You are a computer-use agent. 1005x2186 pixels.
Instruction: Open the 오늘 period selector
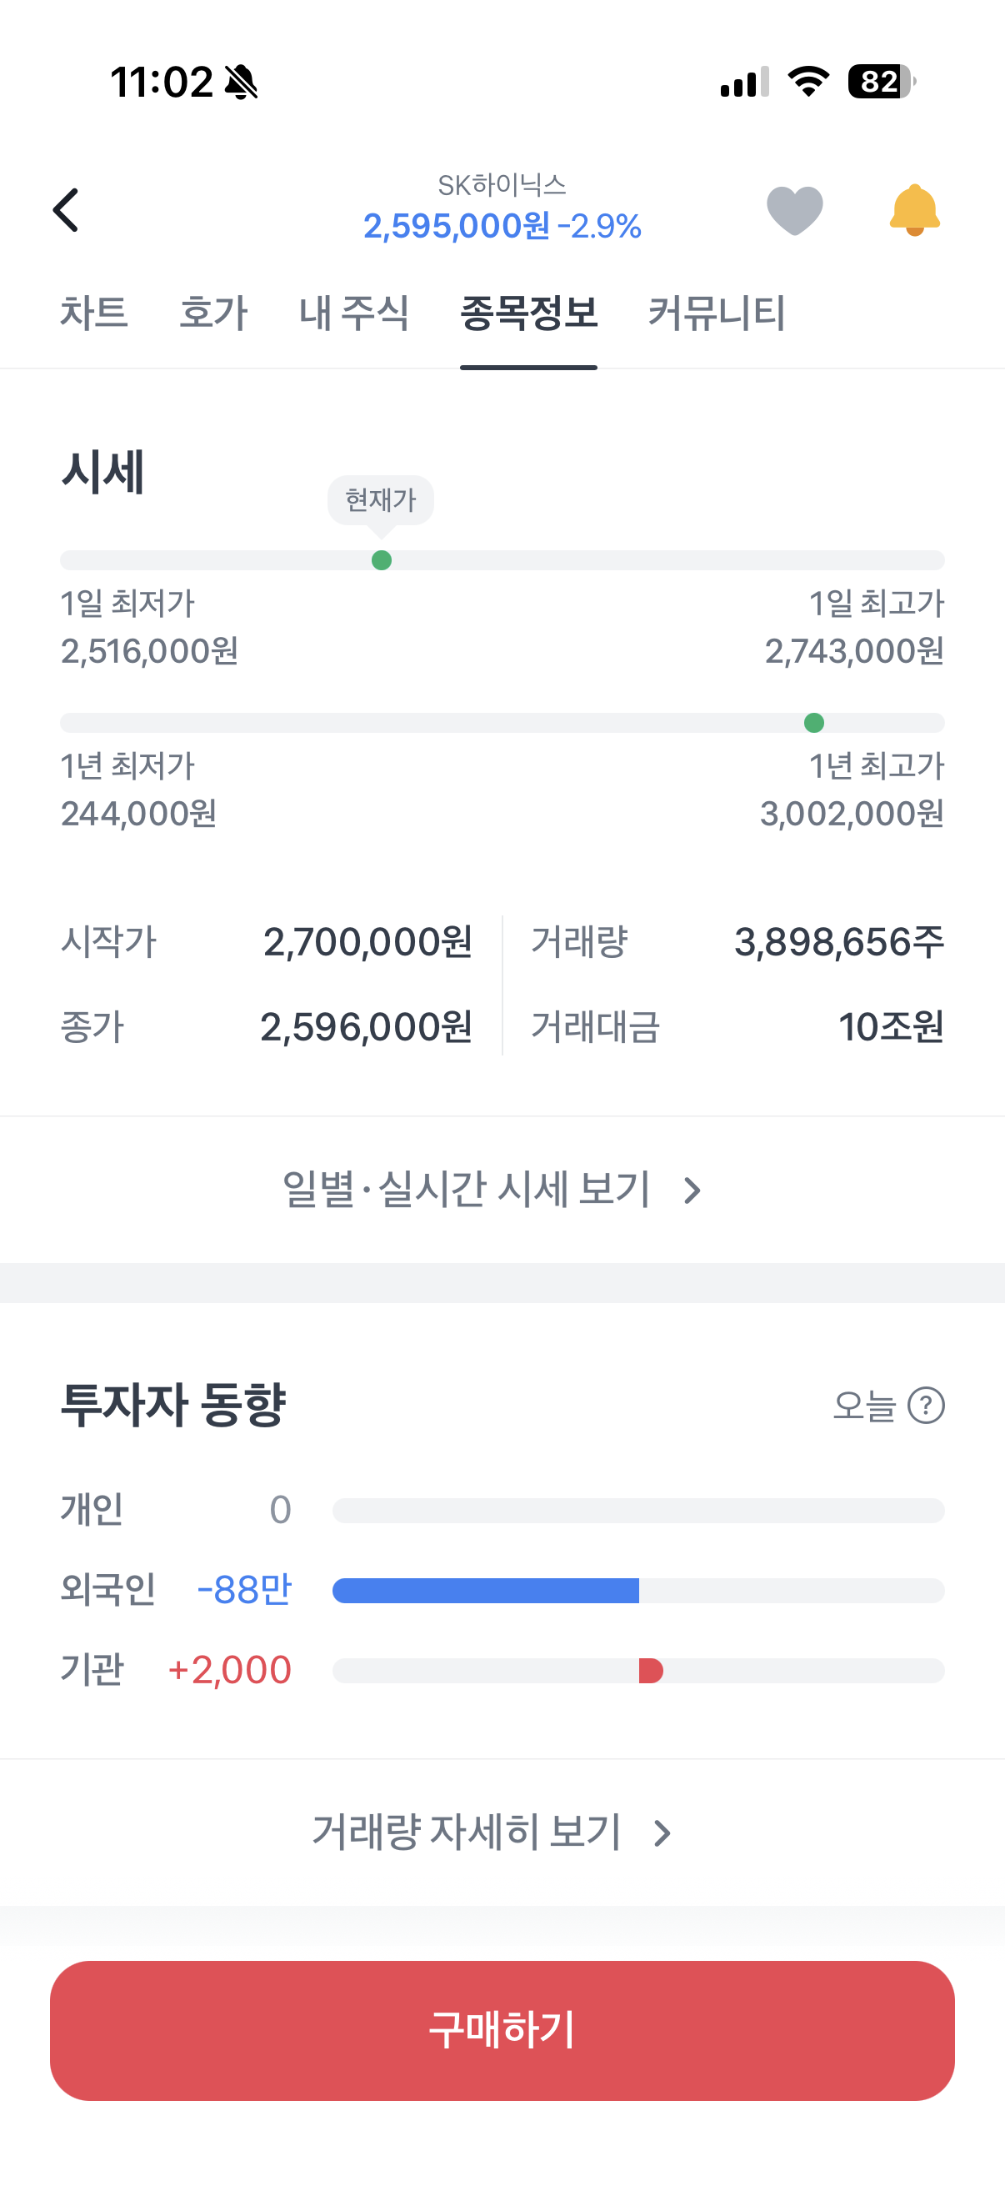coord(864,1406)
